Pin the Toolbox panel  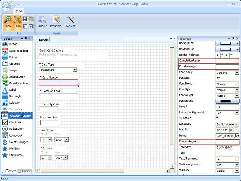26,38
